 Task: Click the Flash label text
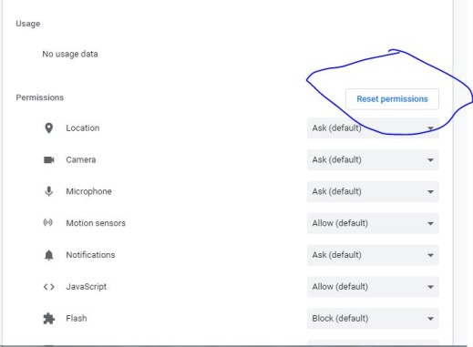click(77, 318)
